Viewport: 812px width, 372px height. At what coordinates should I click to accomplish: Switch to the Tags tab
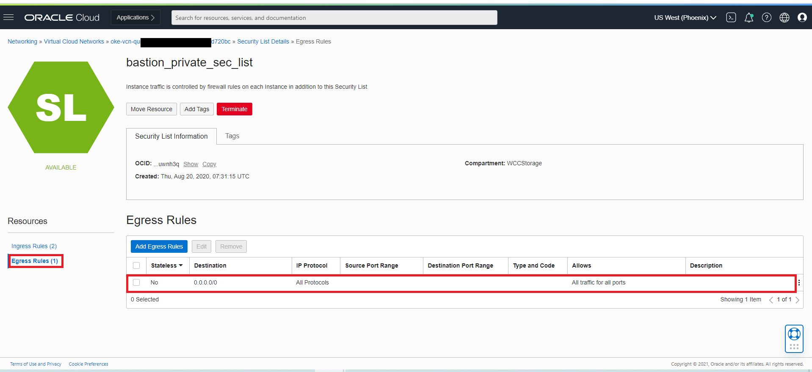pyautogui.click(x=232, y=136)
